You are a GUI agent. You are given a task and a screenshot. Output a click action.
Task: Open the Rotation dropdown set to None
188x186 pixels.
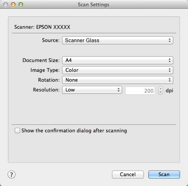coord(118,80)
